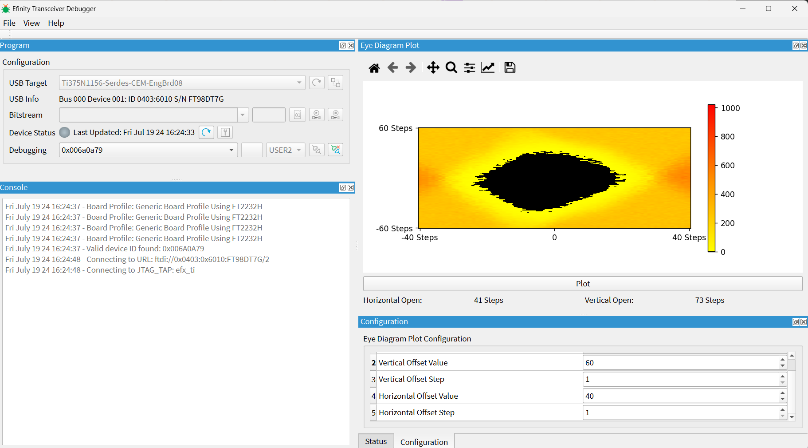808x448 pixels.
Task: Click console line 'Connecting to JTAG_TAP: efx_ti'
Action: coord(100,270)
